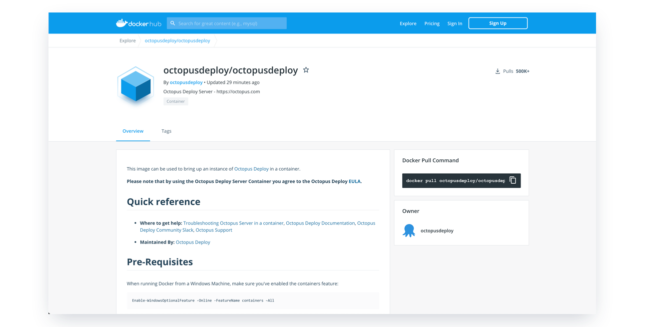Viewport: 645px width, 327px height.
Task: Click the 'Updated 29 minutes ago' text
Action: (x=233, y=82)
